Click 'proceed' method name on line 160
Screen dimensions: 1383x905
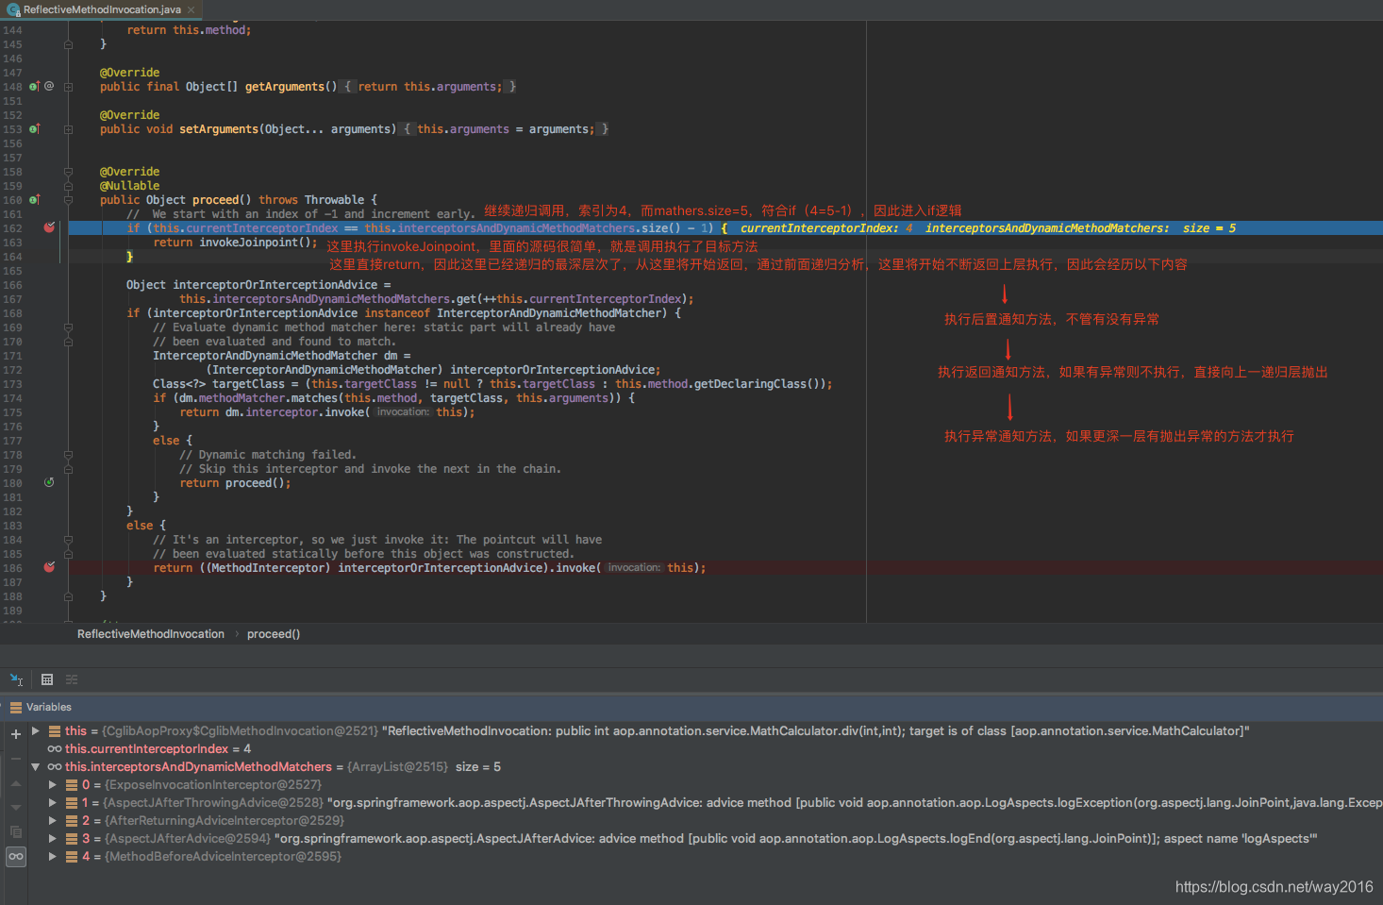(215, 200)
